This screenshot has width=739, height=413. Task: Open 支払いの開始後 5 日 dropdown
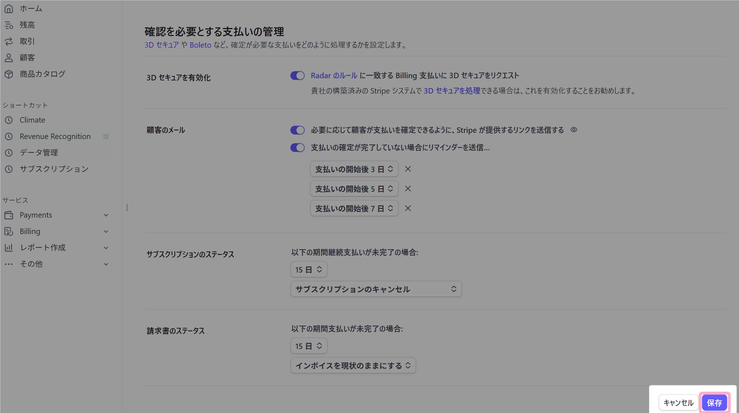coord(354,188)
